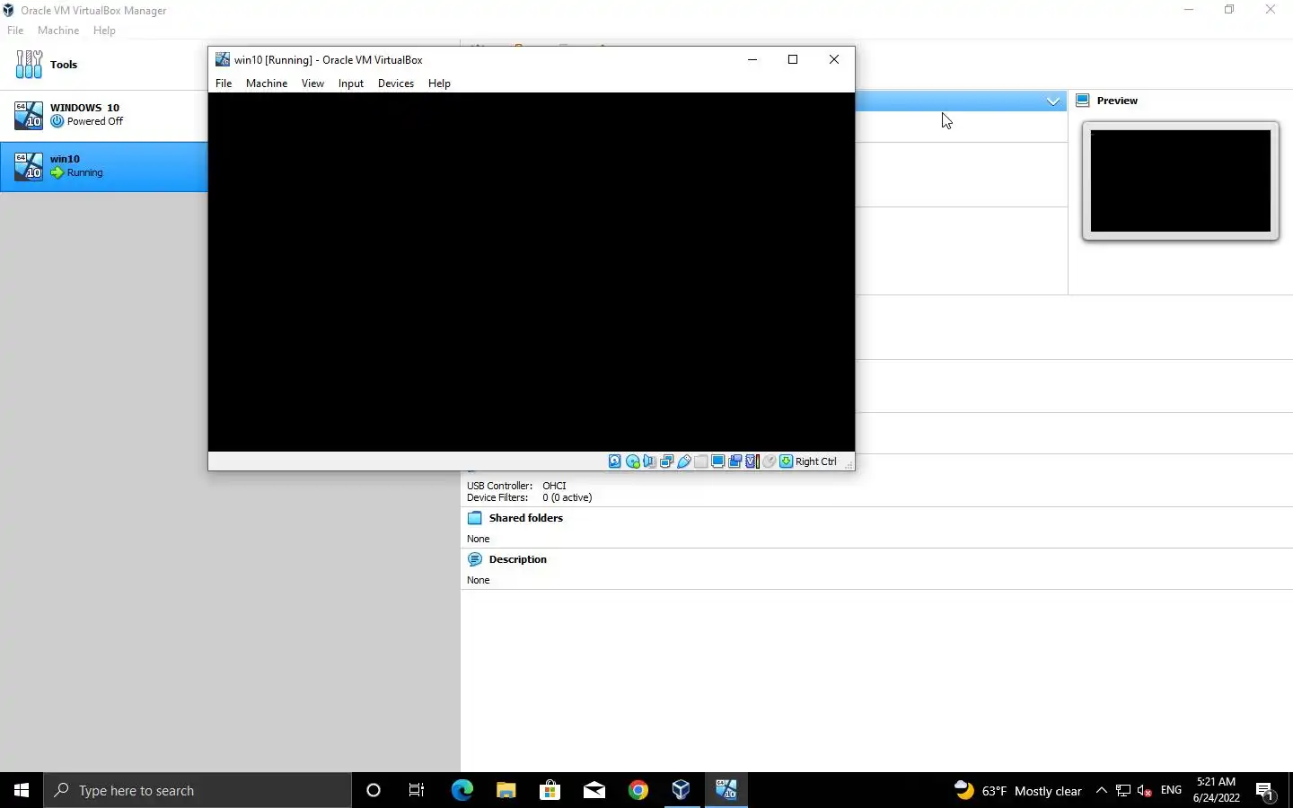Click the Right Ctrl host key label

coord(816,461)
